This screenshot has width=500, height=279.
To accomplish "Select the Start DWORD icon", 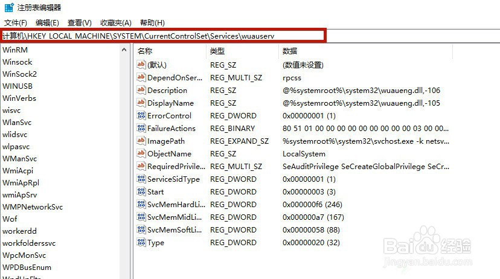I will 141,191.
